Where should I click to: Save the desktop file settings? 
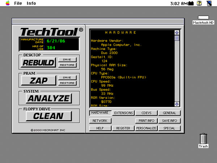click(x=67, y=60)
